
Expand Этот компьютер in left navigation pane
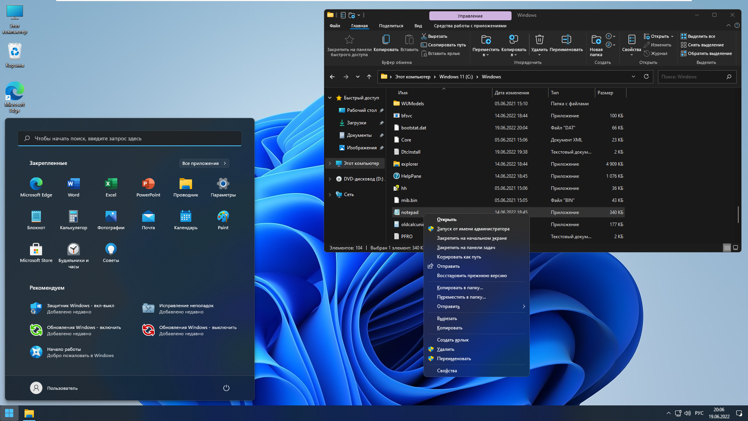coord(330,163)
